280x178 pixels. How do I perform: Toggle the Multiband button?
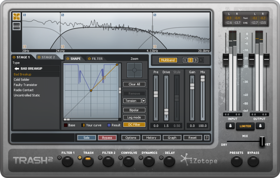(168, 60)
